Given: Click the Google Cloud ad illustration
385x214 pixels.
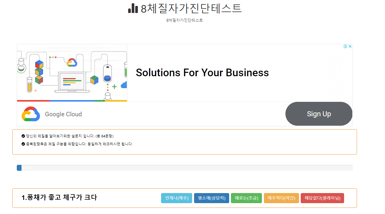Looking at the screenshot, I should [x=72, y=73].
